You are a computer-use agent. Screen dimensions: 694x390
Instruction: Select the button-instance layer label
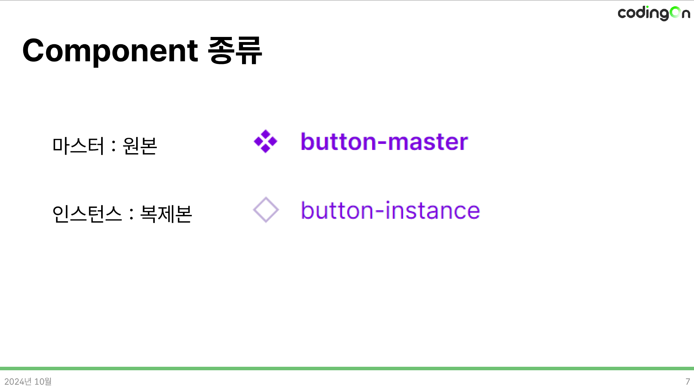coord(390,210)
